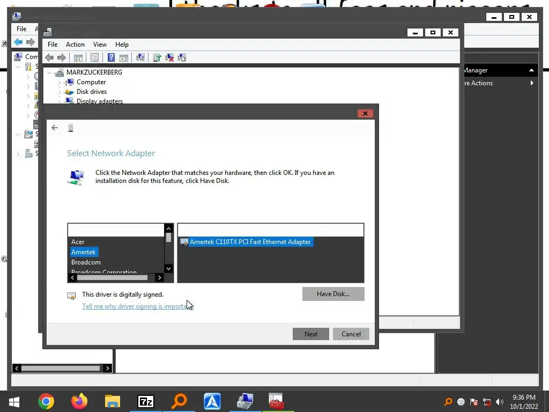
Task: Click Add drivers icon with down arrow
Action: click(182, 57)
